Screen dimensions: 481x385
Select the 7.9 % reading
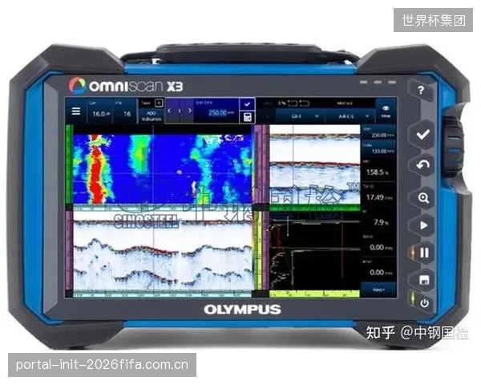pos(379,219)
